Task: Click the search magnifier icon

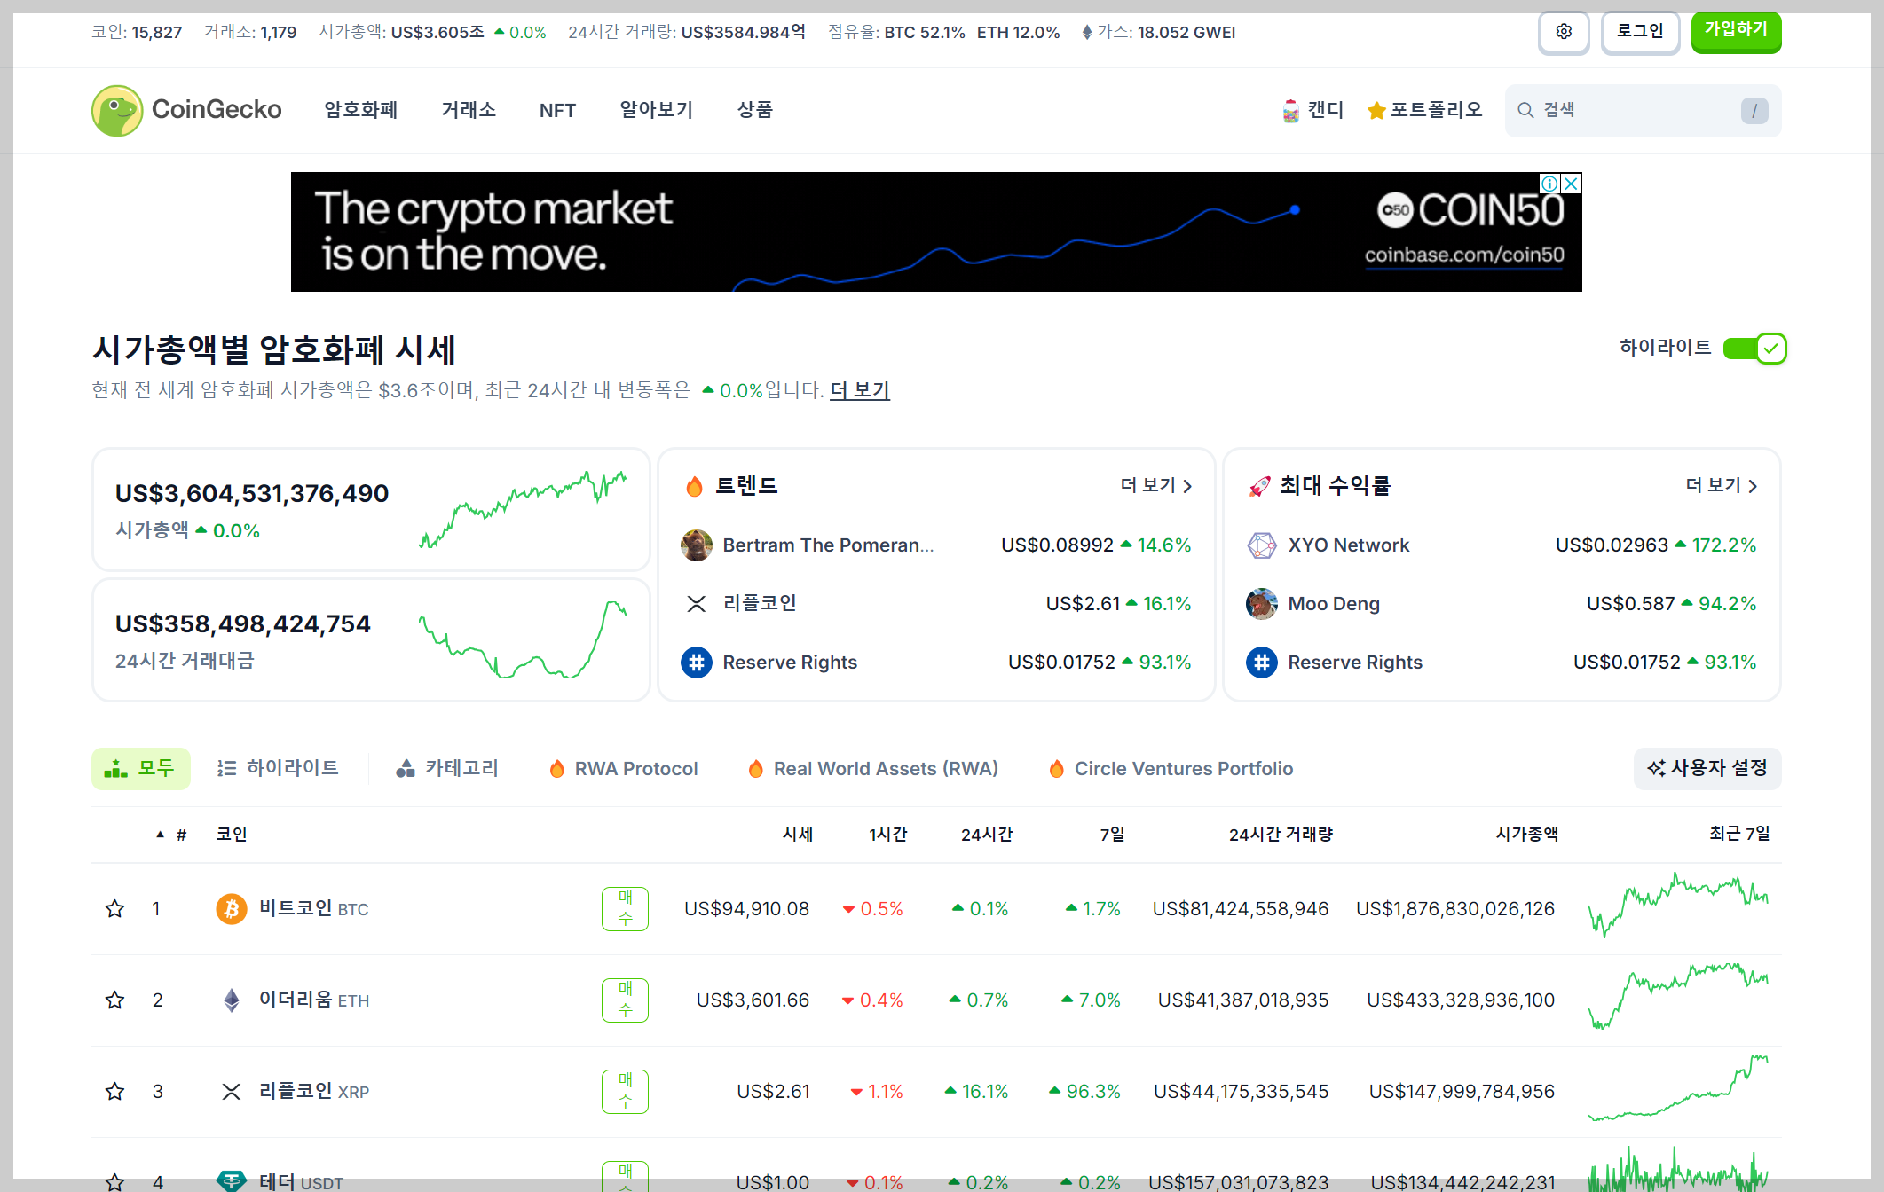Action: 1525,110
